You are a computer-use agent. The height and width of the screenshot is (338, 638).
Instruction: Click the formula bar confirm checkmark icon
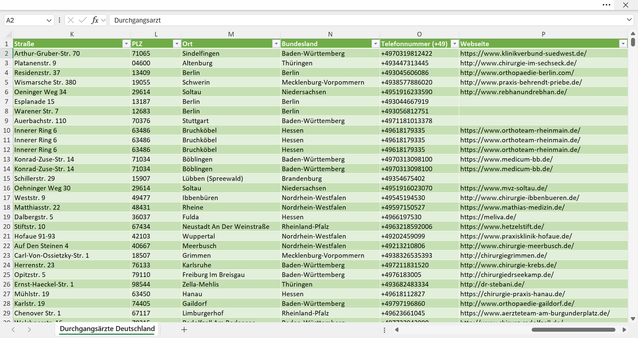[x=83, y=20]
